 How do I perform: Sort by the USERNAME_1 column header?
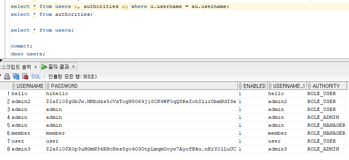[x=287, y=86]
